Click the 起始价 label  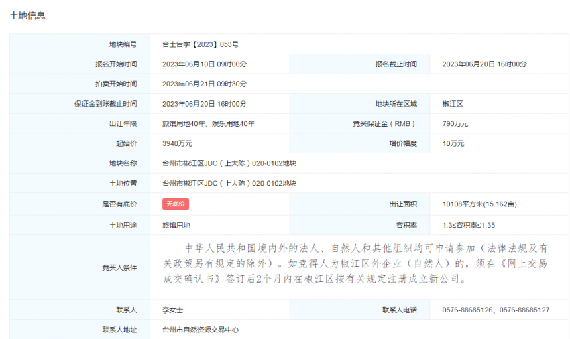point(127,143)
